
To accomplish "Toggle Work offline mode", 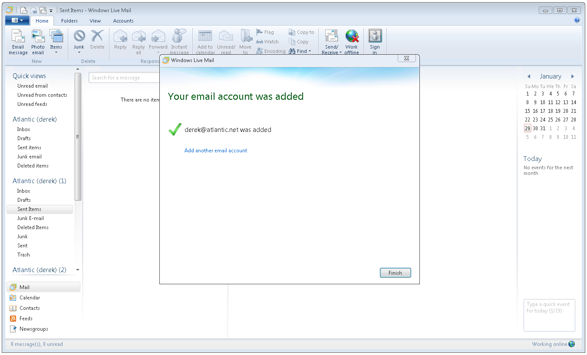I will point(352,42).
